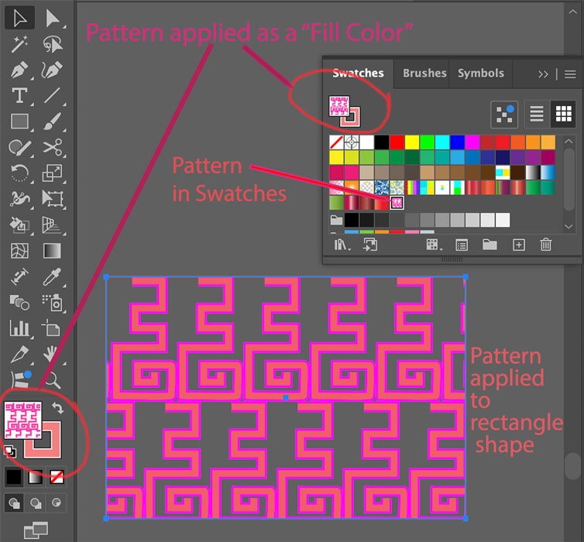Switch swatches to thumbnail grid view
This screenshot has height=542, width=584.
[x=563, y=115]
